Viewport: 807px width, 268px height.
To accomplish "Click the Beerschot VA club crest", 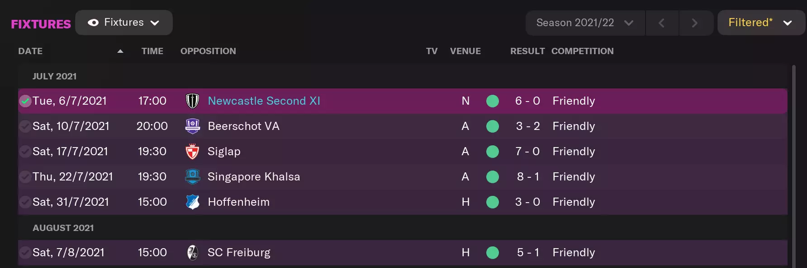I will [x=192, y=126].
